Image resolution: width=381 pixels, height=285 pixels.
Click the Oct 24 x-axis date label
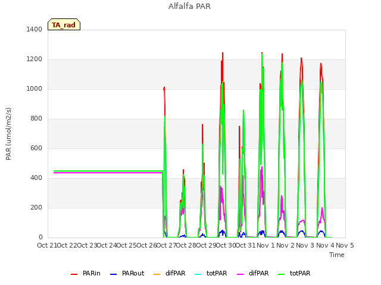tap(107, 245)
